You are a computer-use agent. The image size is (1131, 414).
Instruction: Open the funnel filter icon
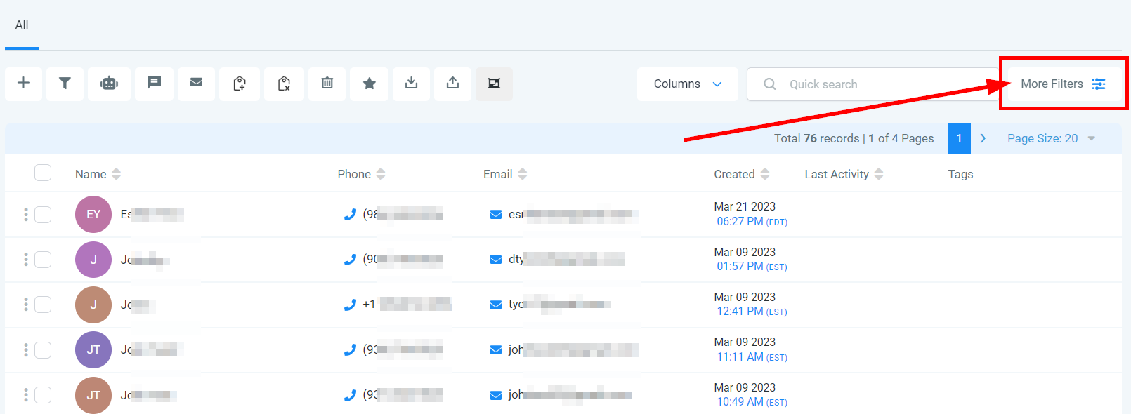[x=65, y=84]
